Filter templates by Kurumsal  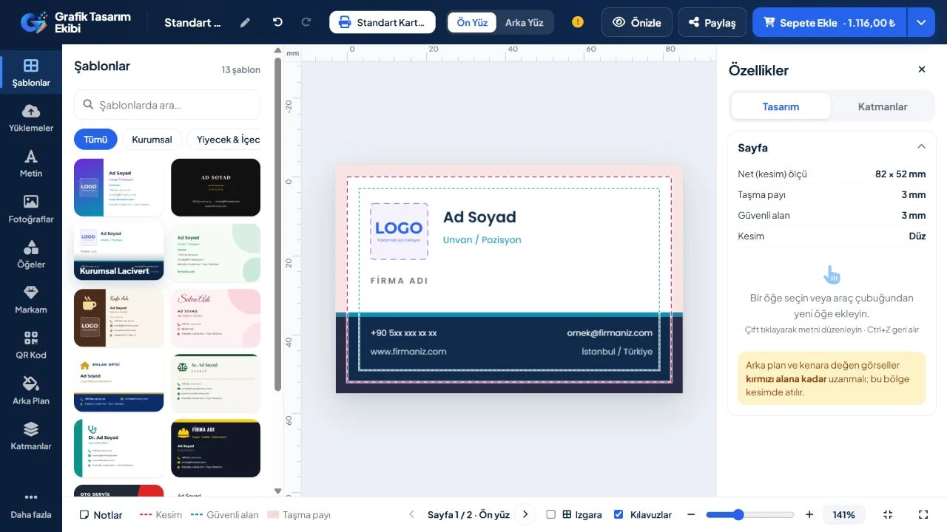pos(152,139)
